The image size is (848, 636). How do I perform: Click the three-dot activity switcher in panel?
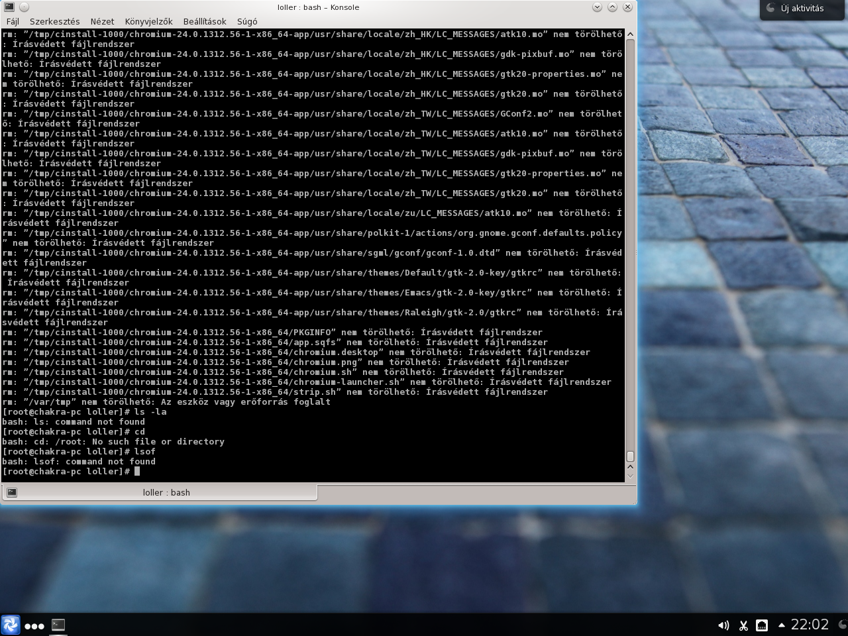[34, 625]
